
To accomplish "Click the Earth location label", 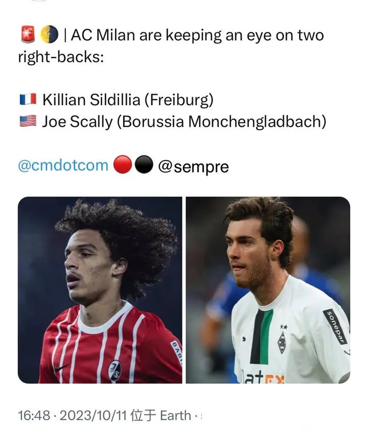I will [176, 416].
